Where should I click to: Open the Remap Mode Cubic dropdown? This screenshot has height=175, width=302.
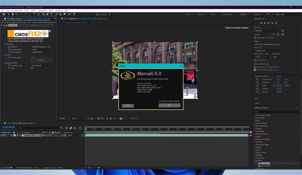[41, 50]
